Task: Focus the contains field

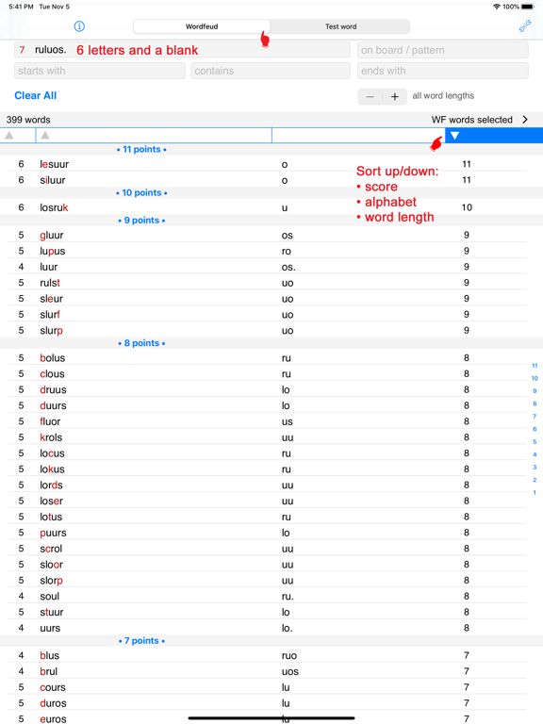Action: click(271, 71)
